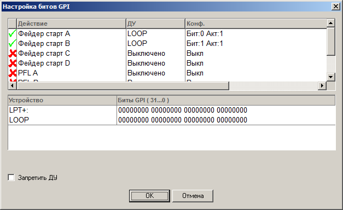Click the GPI bits value for LOOP device
This screenshot has width=343, height=210.
(x=183, y=120)
